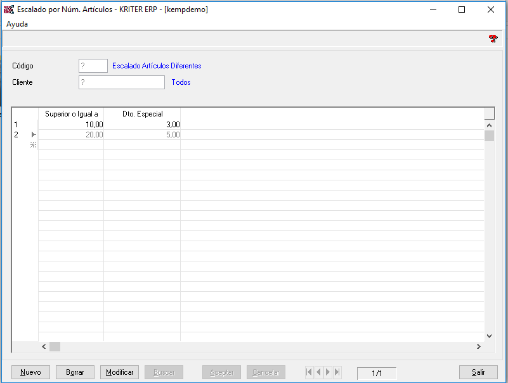Click the cell with value 20,00
Viewport: 508px width, 383px height.
(71, 135)
